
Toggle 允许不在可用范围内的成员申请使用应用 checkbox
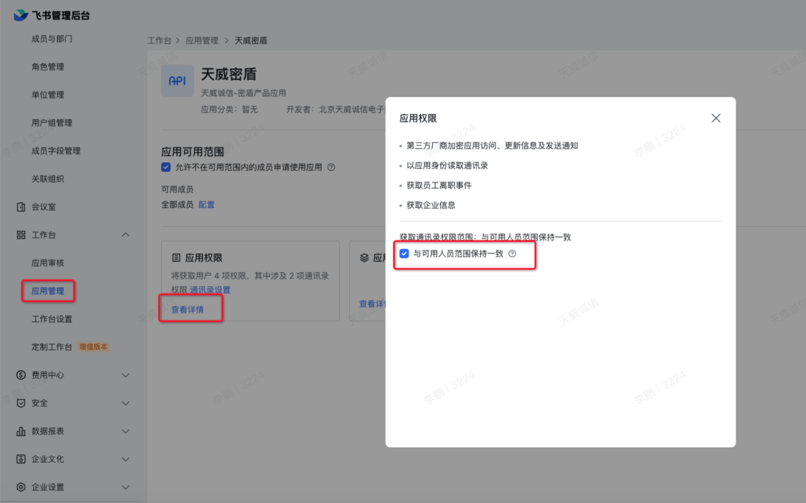(x=166, y=167)
